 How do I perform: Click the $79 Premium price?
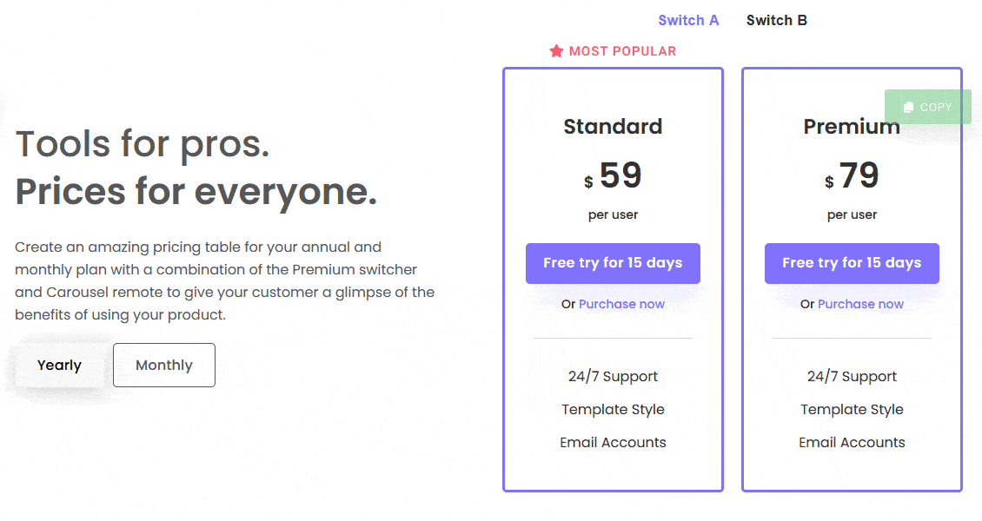852,175
